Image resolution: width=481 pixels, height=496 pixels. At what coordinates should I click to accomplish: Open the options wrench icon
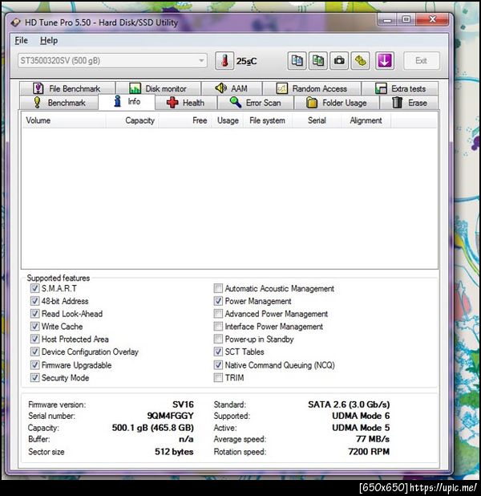point(360,60)
